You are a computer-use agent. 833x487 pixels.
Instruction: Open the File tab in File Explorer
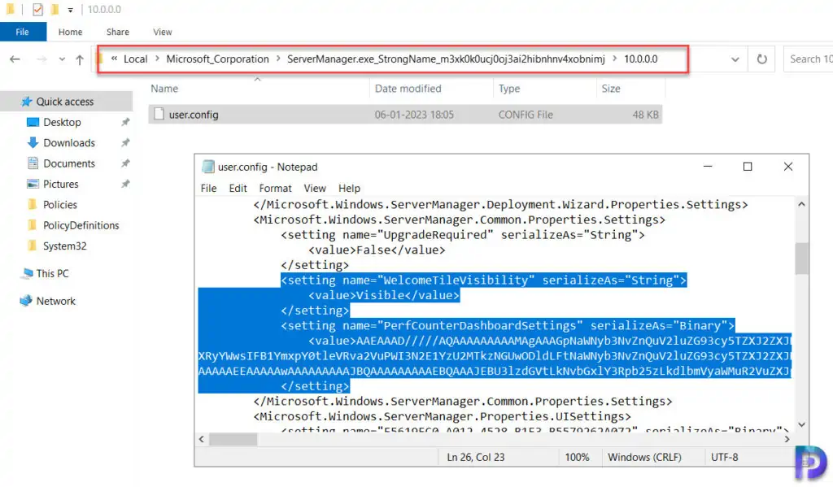[23, 32]
